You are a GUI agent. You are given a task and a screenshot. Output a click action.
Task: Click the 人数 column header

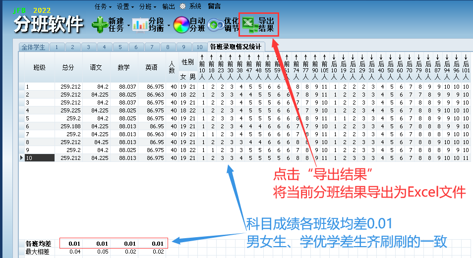[x=172, y=67]
